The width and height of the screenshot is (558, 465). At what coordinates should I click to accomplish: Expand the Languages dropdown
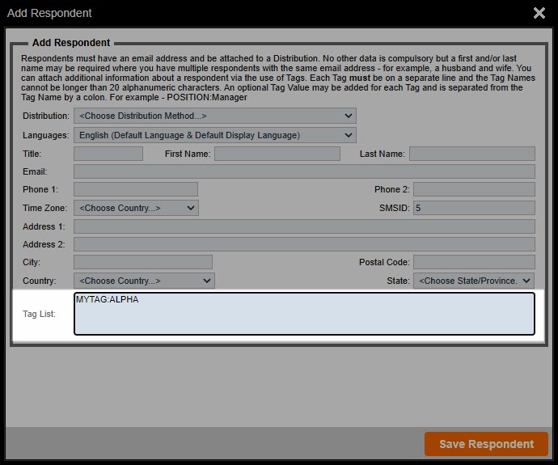214,135
